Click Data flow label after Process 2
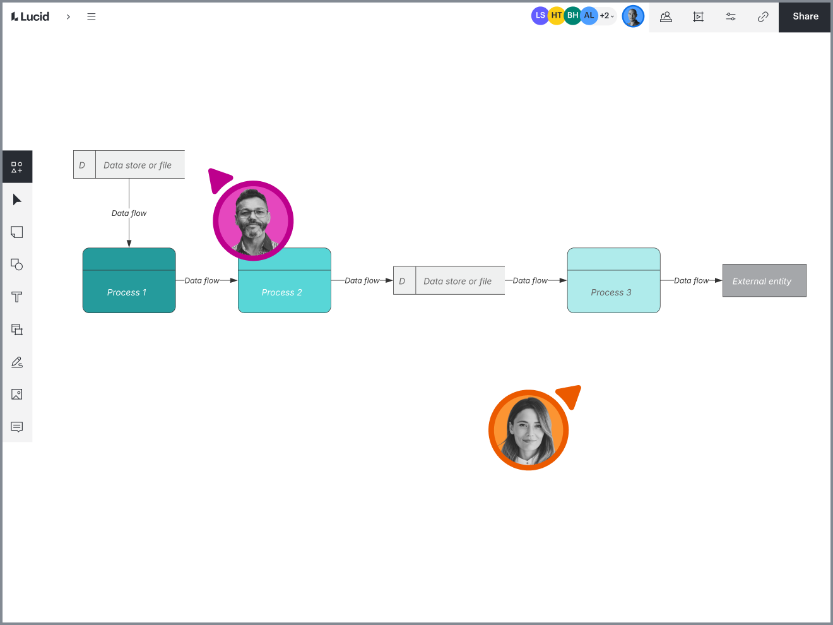Viewport: 833px width, 625px height. (x=362, y=280)
